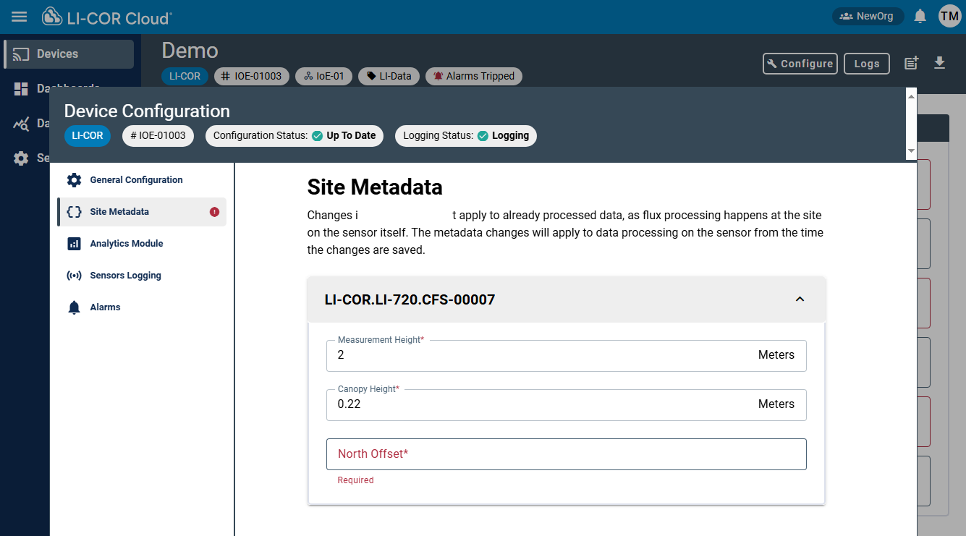966x536 pixels.
Task: Select the Devices sidebar icon
Action: click(21, 54)
